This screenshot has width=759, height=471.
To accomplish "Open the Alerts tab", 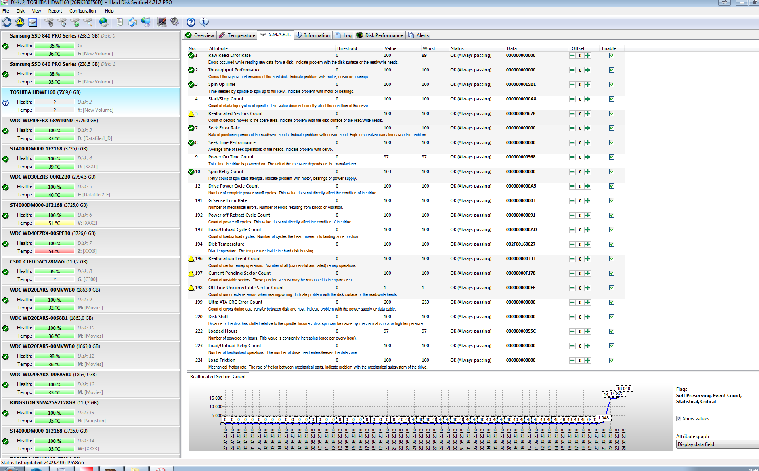I will pyautogui.click(x=418, y=35).
